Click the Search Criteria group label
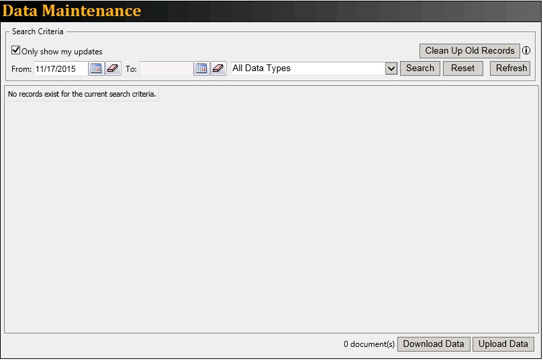The image size is (543, 361). [x=38, y=32]
